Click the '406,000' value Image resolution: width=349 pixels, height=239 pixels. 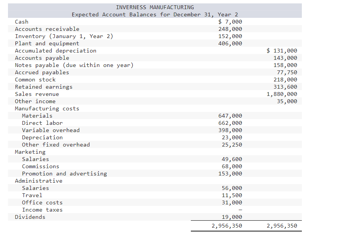point(230,43)
